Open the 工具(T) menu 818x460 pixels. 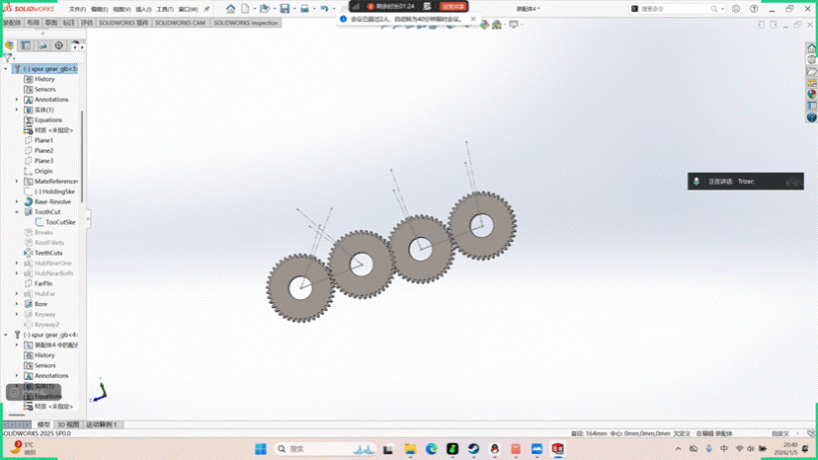pos(164,9)
